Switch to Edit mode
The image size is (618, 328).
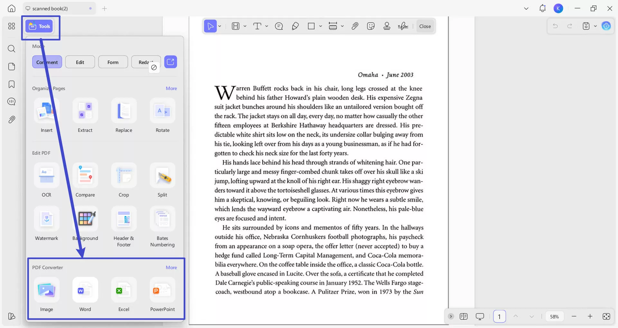(80, 62)
